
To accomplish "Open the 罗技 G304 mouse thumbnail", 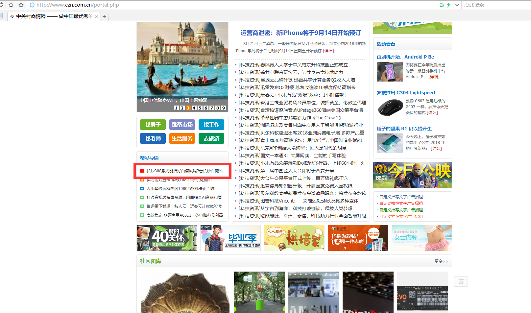I will coord(390,107).
